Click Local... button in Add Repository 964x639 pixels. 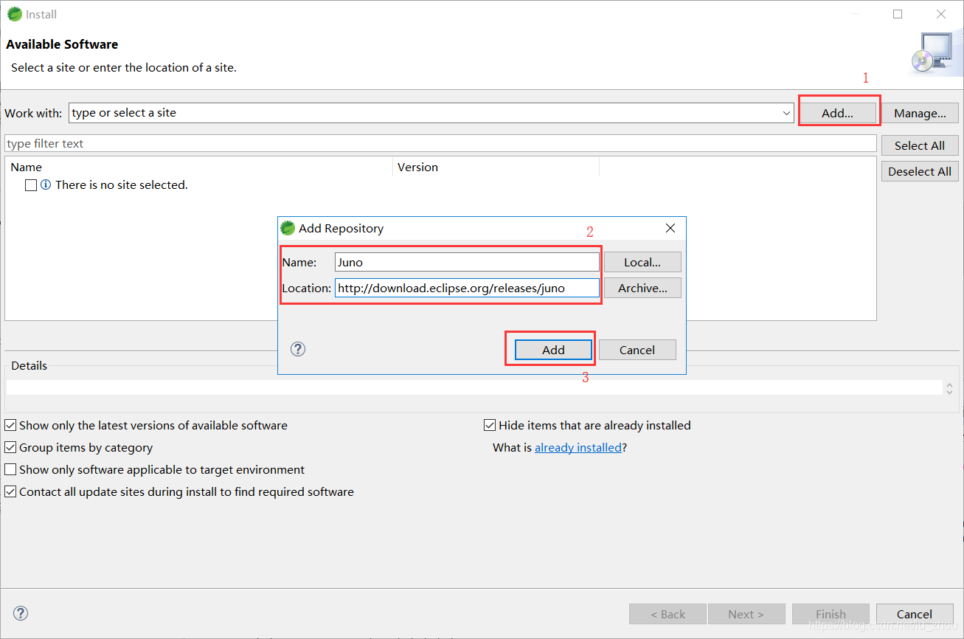click(x=642, y=262)
